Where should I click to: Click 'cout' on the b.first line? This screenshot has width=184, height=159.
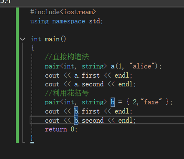(52, 111)
